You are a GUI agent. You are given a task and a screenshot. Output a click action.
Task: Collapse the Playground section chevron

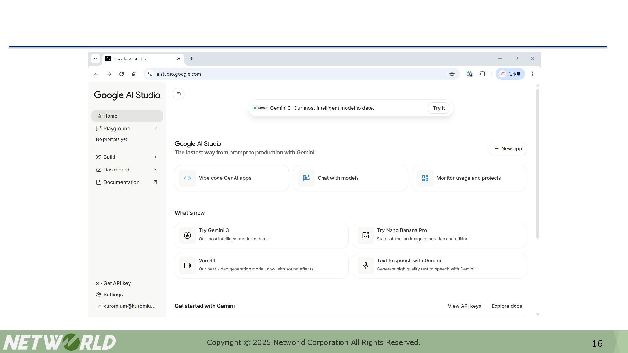click(x=155, y=129)
